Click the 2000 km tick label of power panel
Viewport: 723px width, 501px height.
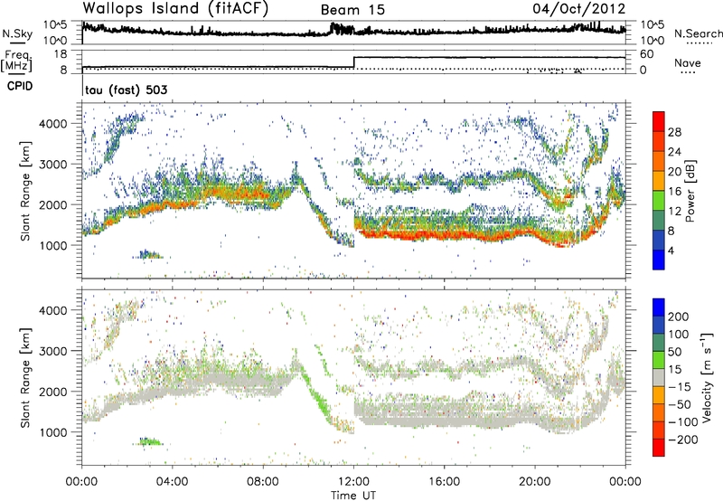(53, 204)
